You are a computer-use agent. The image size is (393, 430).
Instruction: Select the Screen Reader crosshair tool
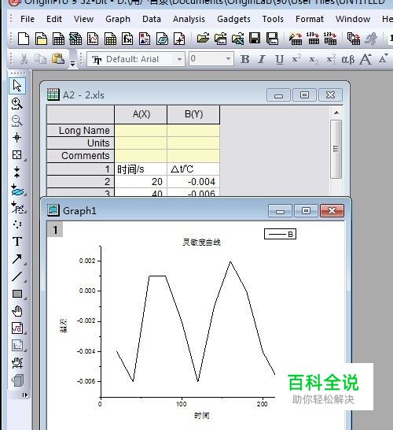pos(17,137)
